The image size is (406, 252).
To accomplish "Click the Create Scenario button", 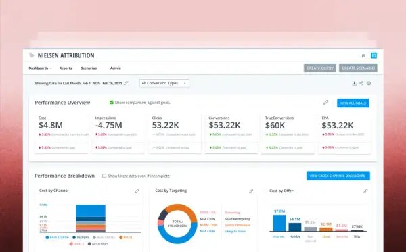I will tap(358, 68).
